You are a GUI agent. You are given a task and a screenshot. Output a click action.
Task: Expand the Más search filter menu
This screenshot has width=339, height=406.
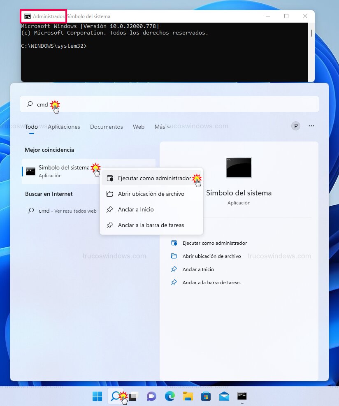pos(160,127)
